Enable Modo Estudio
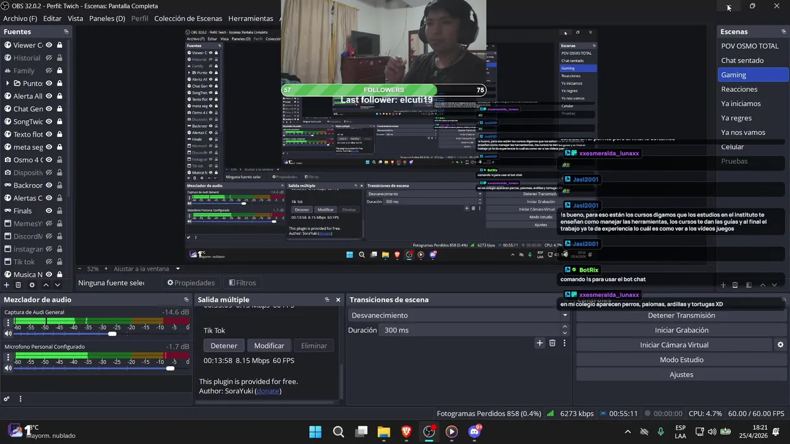790x444 pixels. 681,360
